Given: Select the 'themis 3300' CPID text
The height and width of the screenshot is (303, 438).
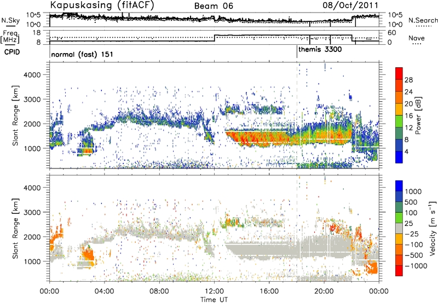Looking at the screenshot, I should point(320,50).
